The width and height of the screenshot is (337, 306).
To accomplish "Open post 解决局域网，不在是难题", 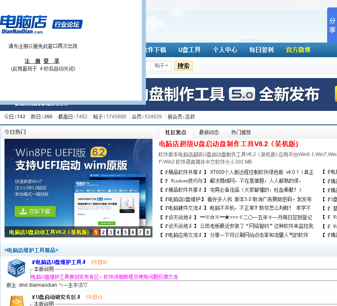I will coord(255,181).
